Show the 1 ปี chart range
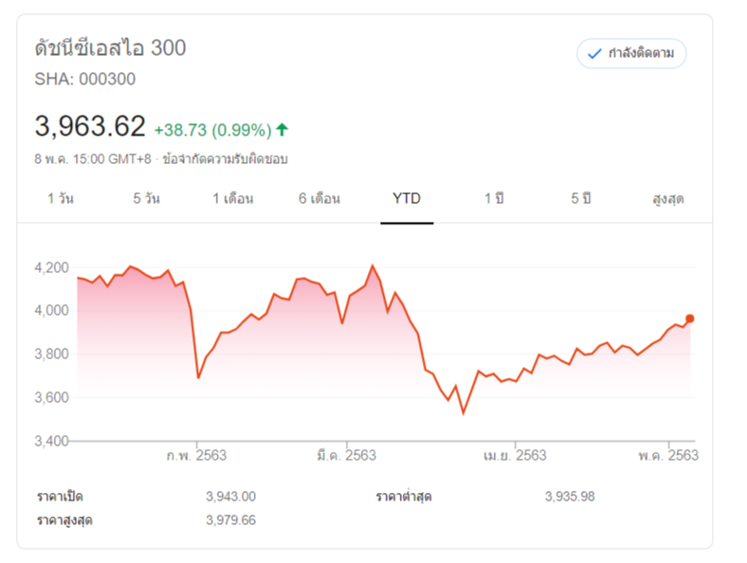 [493, 199]
